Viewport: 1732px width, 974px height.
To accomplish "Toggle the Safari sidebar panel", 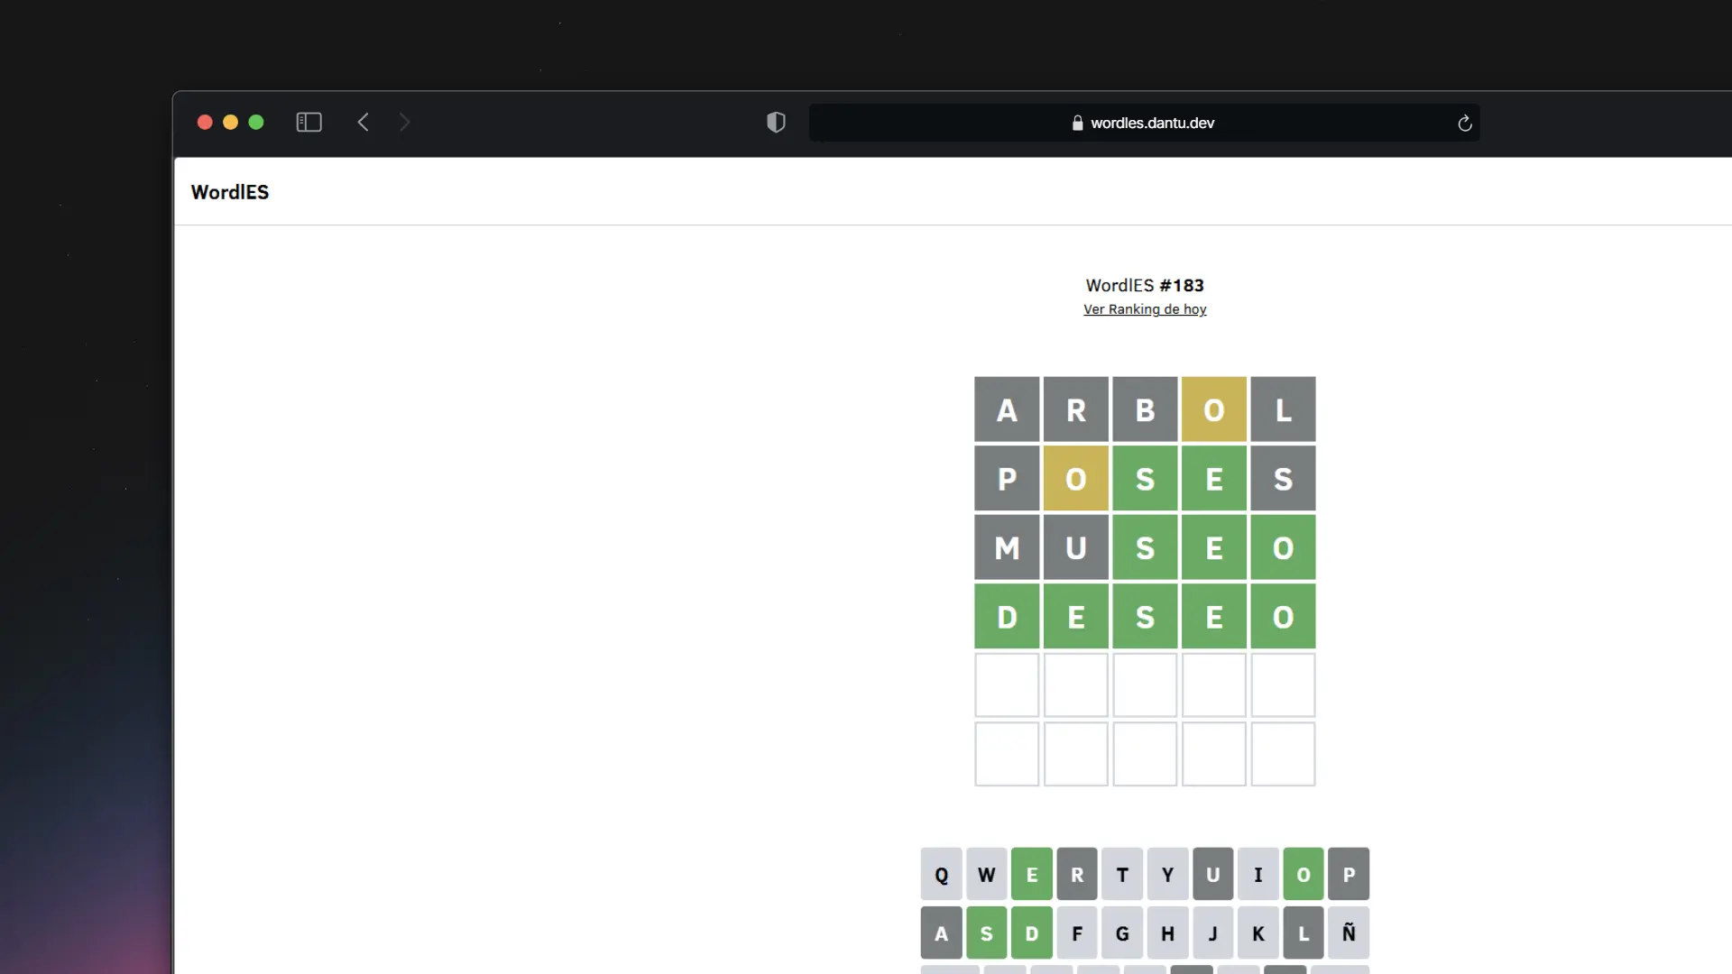I will tap(309, 122).
